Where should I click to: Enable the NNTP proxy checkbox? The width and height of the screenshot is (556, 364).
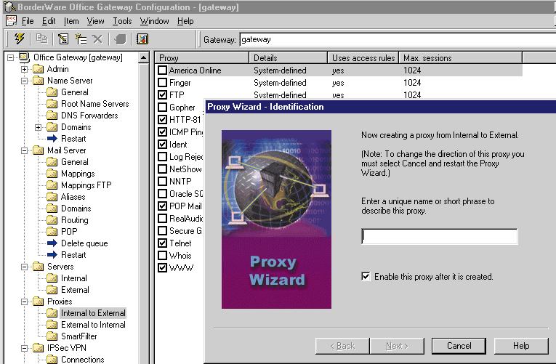(162, 182)
